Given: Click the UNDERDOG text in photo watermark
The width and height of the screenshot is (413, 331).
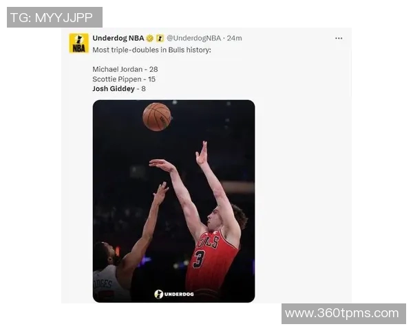Looking at the screenshot, I should point(179,294).
